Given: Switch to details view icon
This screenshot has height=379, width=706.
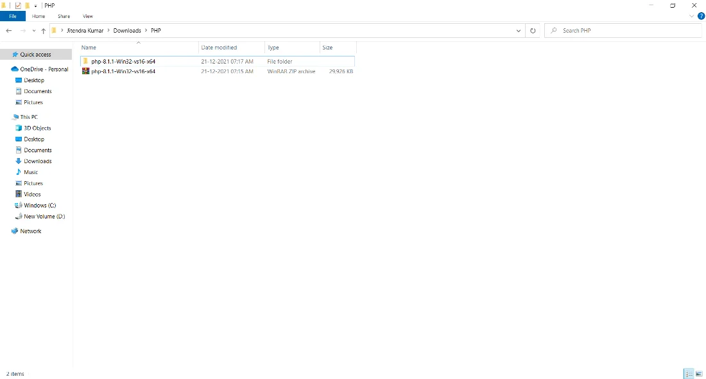Looking at the screenshot, I should tap(689, 374).
